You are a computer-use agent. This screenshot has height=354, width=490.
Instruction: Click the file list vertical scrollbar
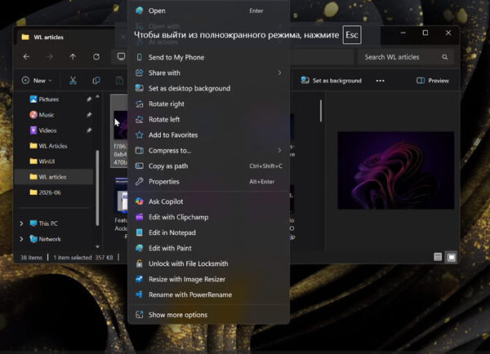[321, 111]
